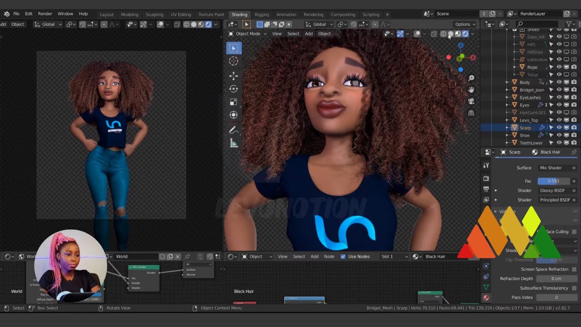Viewport: 581px width, 327px height.
Task: Expand the Principled BSDF shader input
Action: (496, 200)
